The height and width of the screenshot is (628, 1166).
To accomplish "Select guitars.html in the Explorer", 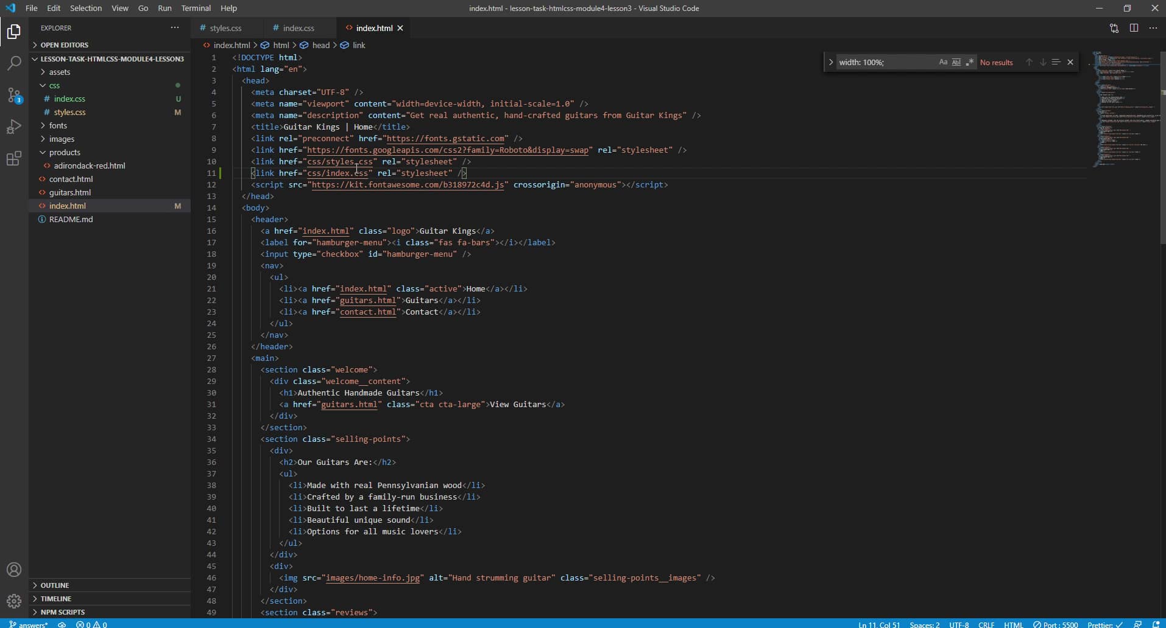I will [71, 192].
